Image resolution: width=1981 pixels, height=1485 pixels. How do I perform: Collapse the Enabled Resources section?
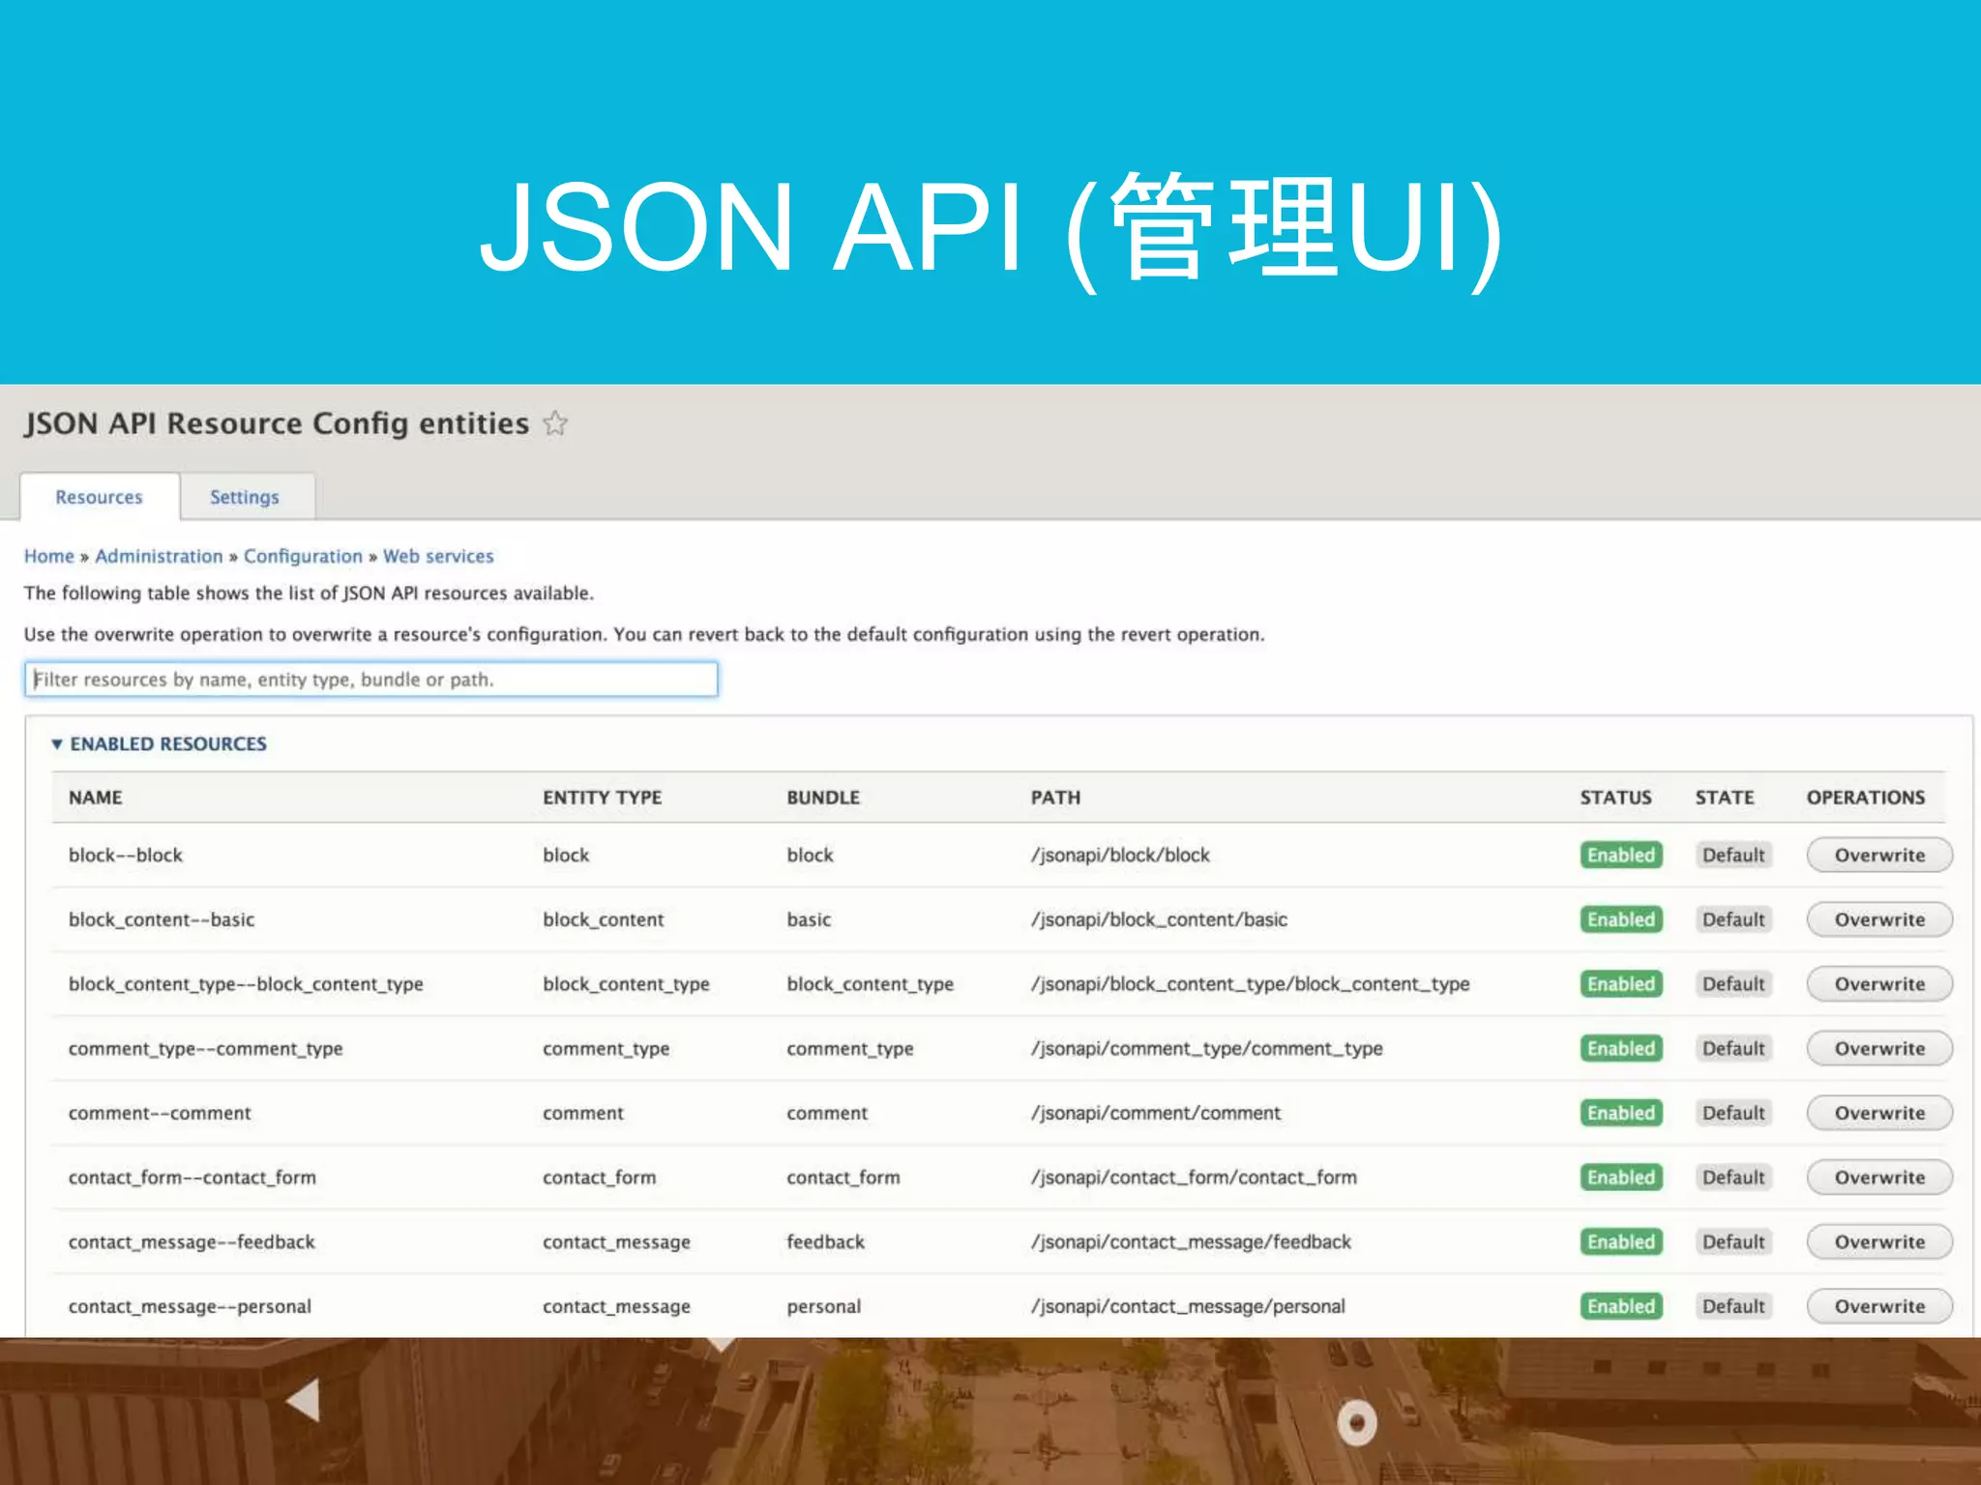(159, 743)
